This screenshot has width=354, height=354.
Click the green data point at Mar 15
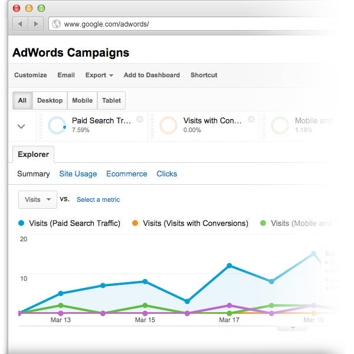coord(145,305)
